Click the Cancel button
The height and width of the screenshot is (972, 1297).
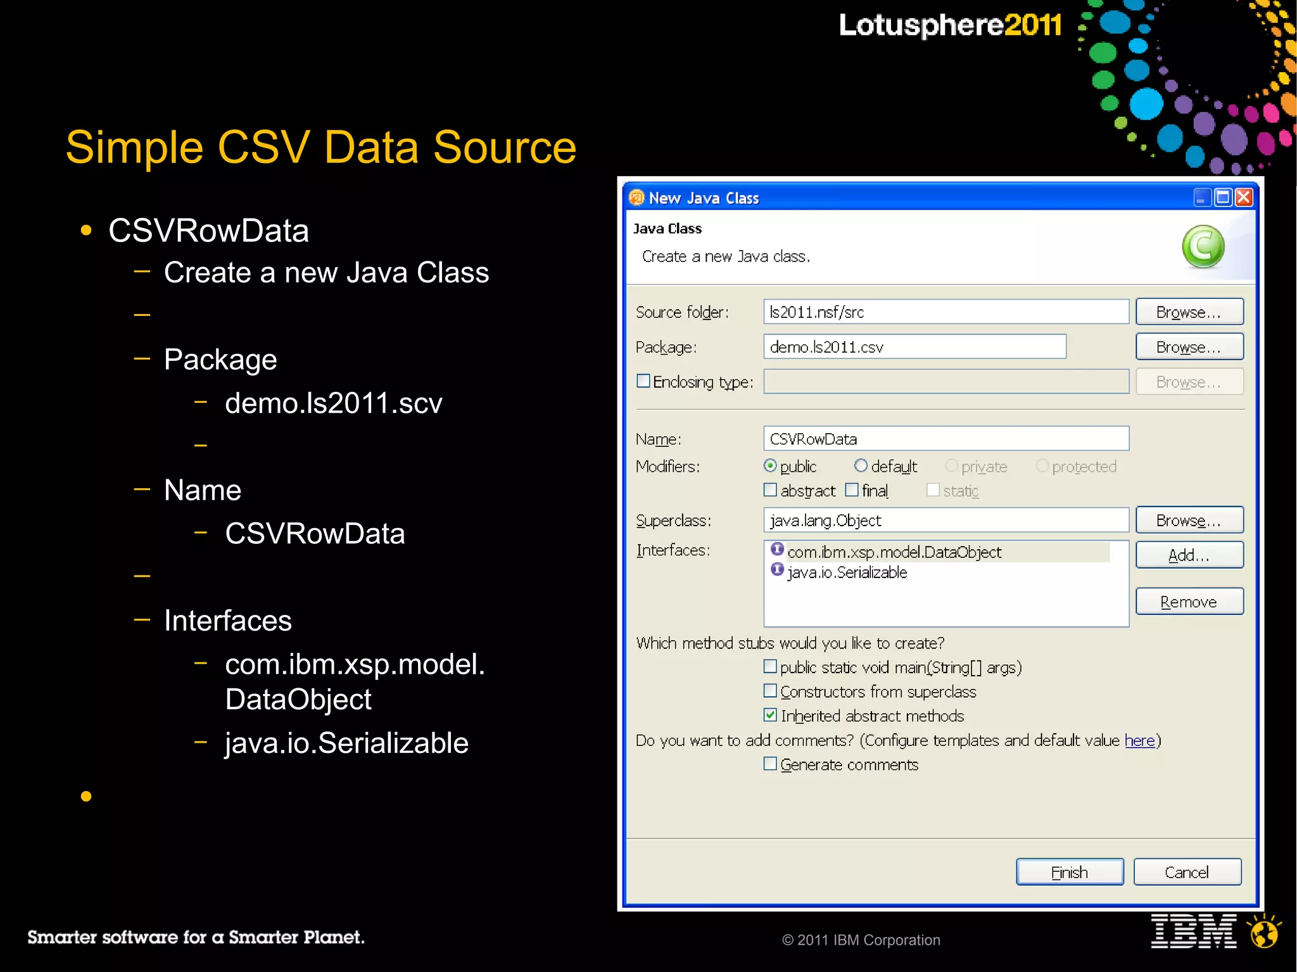click(x=1187, y=872)
